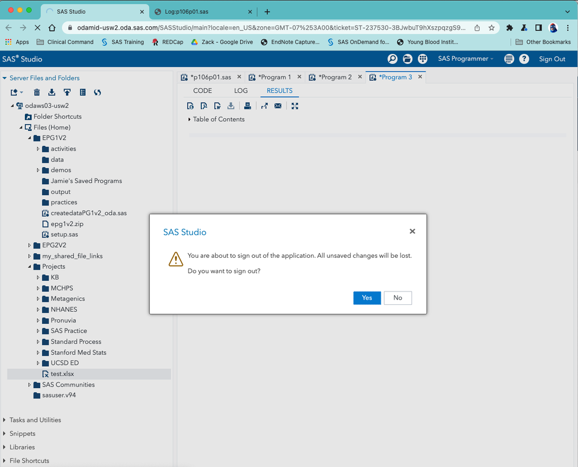Open the SAS Programmer perspective dropdown
This screenshot has height=467, width=578.
tap(465, 59)
